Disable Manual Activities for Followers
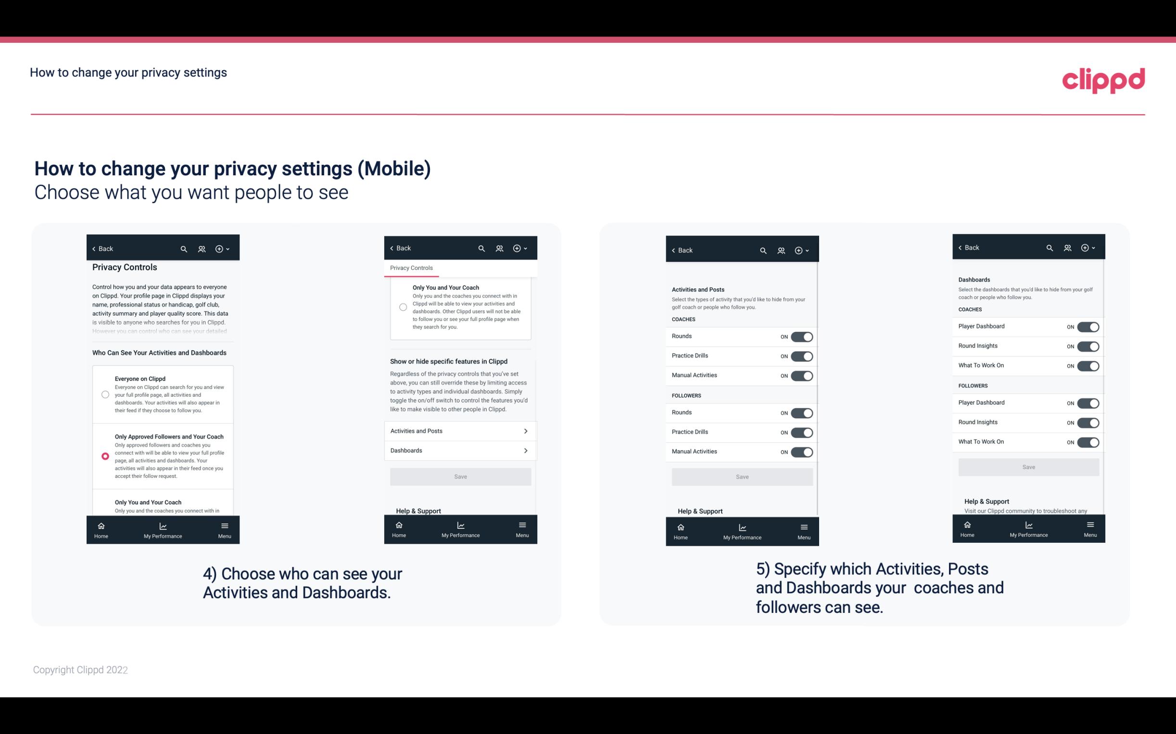 (x=801, y=451)
